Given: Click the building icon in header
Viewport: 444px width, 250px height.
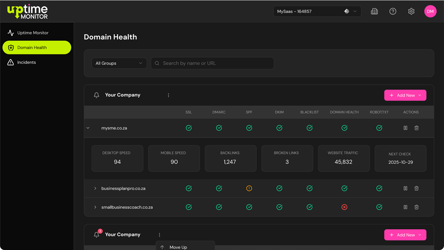Looking at the screenshot, I should click(x=374, y=11).
